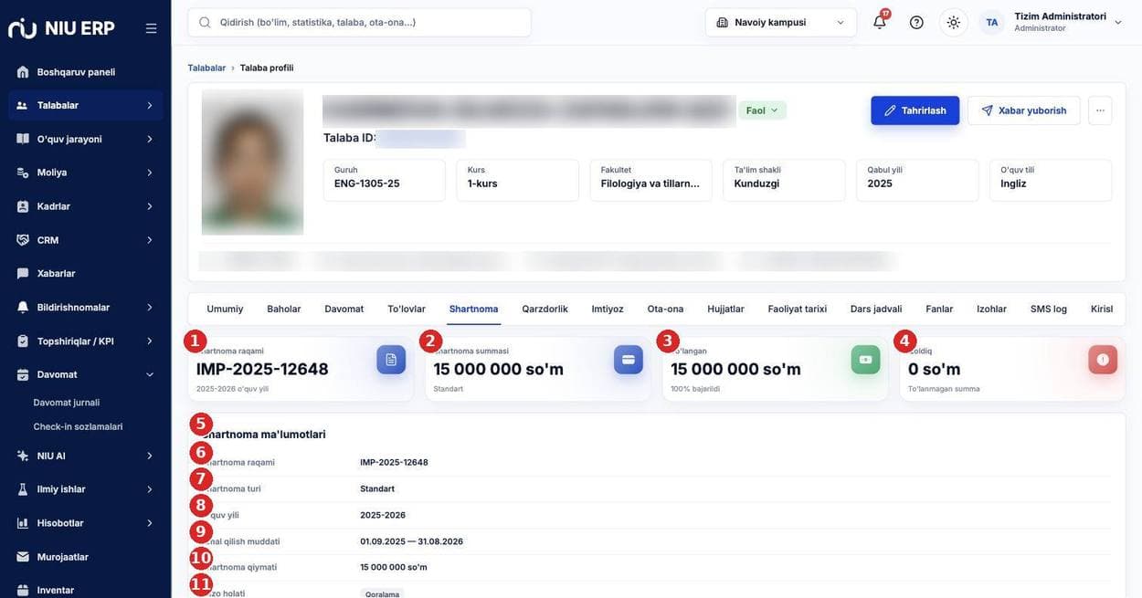Image resolution: width=1142 pixels, height=598 pixels.
Task: Switch to the Umumiy tab
Action: click(225, 309)
